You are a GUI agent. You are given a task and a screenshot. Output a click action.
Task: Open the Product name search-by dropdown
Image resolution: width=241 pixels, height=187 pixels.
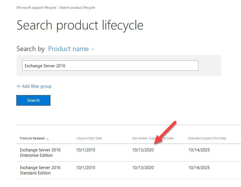(71, 49)
